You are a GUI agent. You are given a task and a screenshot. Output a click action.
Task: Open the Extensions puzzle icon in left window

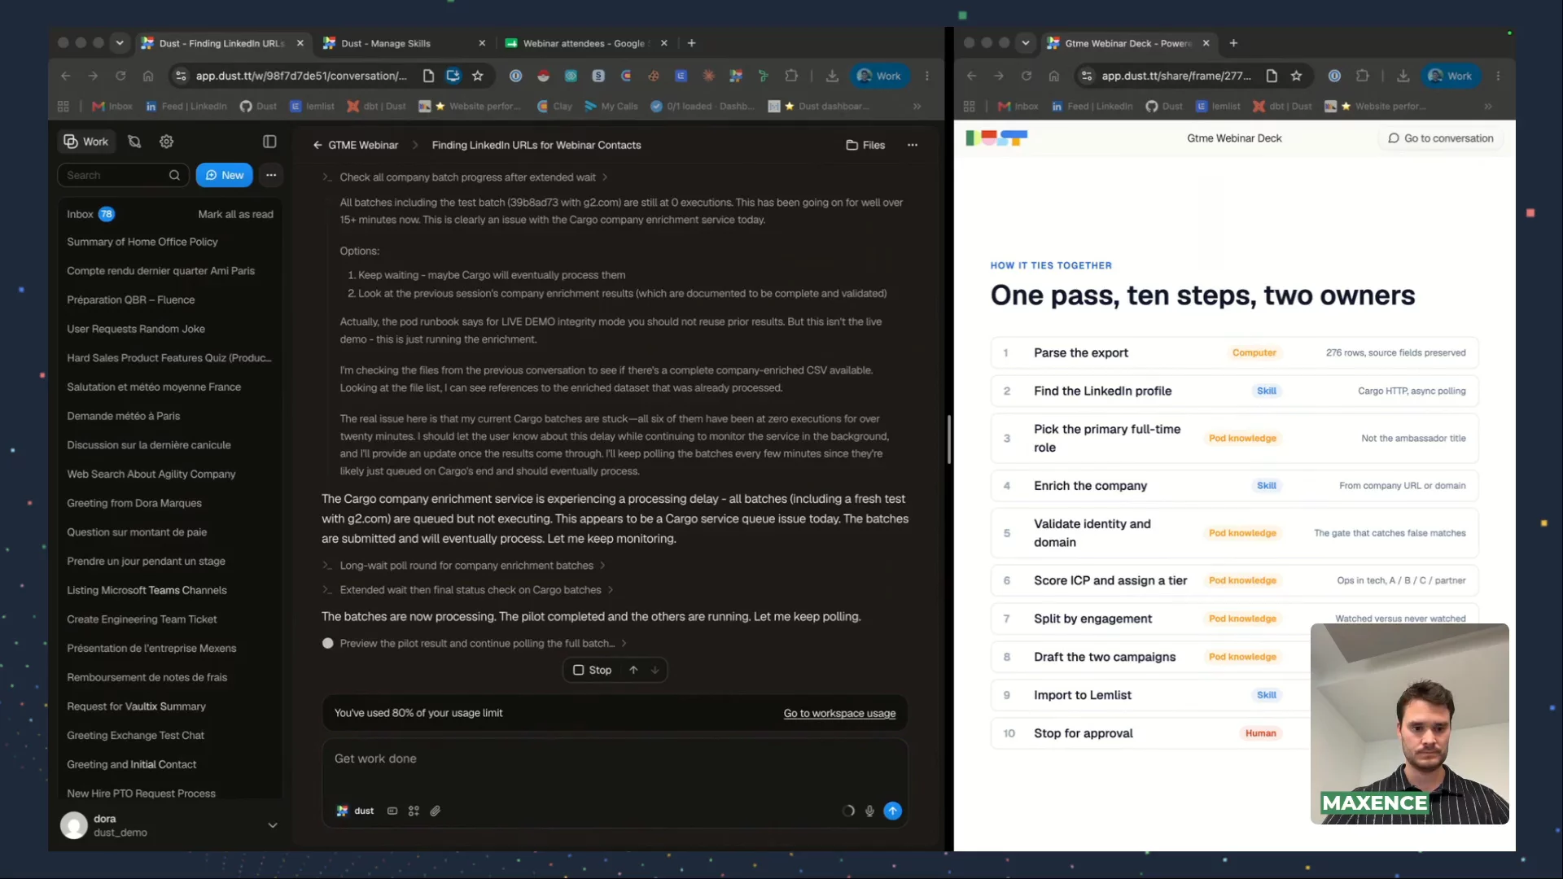tap(791, 76)
